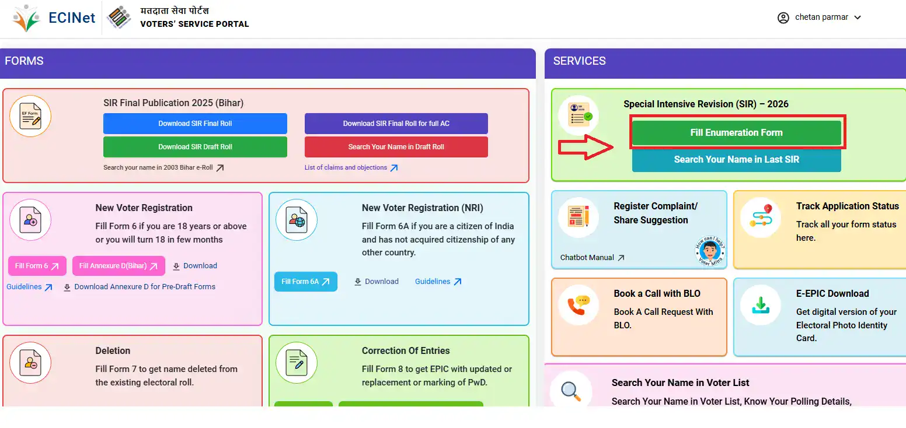Image resolution: width=906 pixels, height=428 pixels.
Task: Click the Book a Call phone icon
Action: 578,306
